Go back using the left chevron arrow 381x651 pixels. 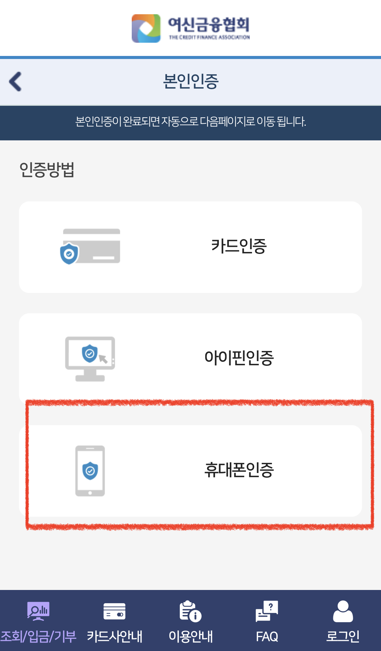tap(16, 81)
